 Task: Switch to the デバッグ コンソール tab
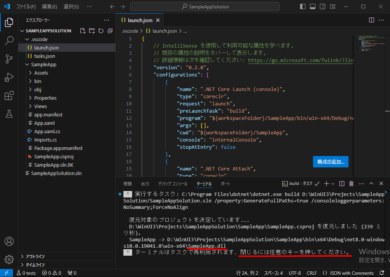coord(173,184)
